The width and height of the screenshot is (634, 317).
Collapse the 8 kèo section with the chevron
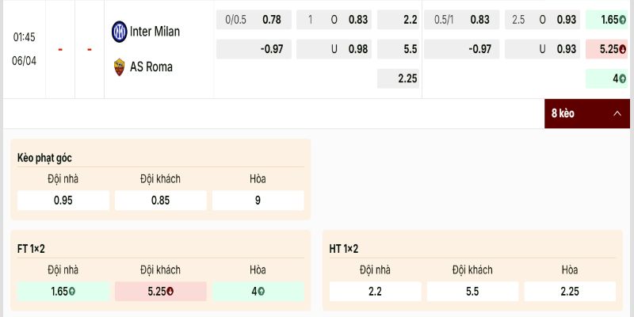617,113
